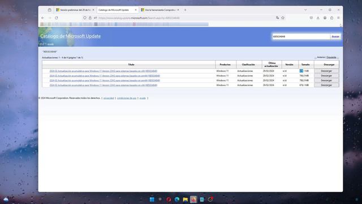Screen dimensions: 362x204
Task: Open the first row update title link
Action: (103, 71)
